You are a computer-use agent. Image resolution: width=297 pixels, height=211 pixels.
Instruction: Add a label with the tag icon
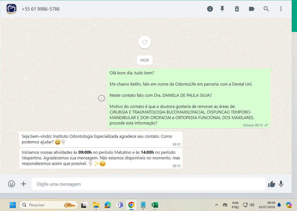[x=252, y=9]
